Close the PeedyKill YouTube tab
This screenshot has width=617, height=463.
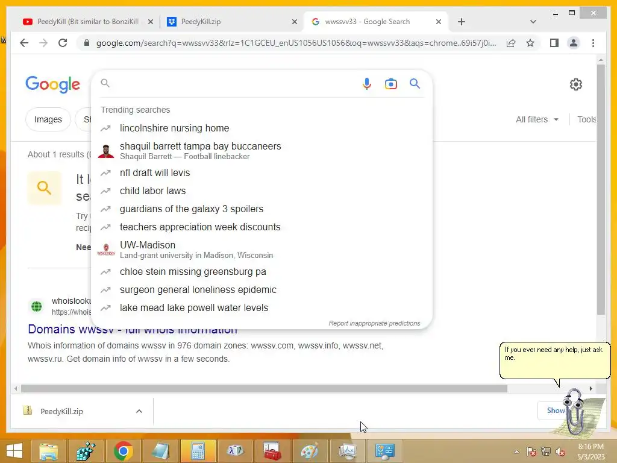click(x=150, y=22)
